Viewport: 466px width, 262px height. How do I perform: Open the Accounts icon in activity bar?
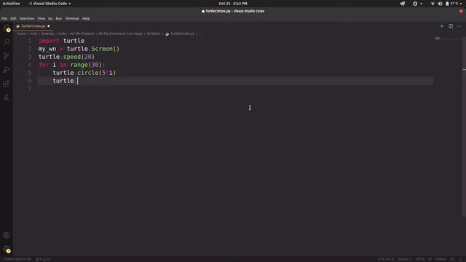coord(7,235)
